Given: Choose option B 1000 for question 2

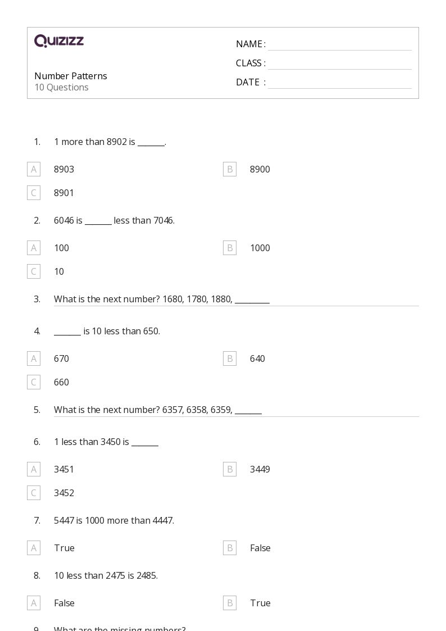Looking at the screenshot, I should [x=230, y=248].
